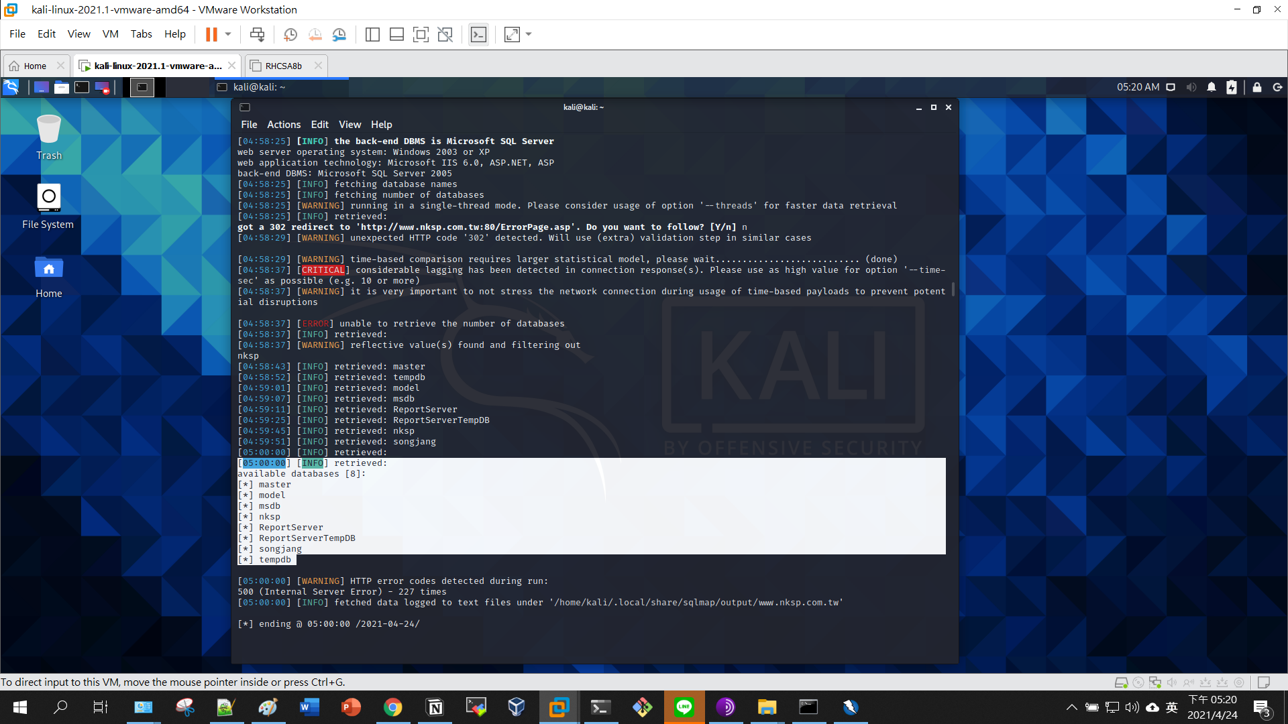
Task: Click the VMware network adapter status icon
Action: tap(1155, 682)
